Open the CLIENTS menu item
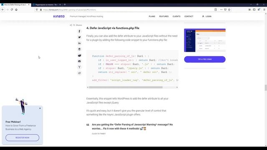 coord(176,17)
